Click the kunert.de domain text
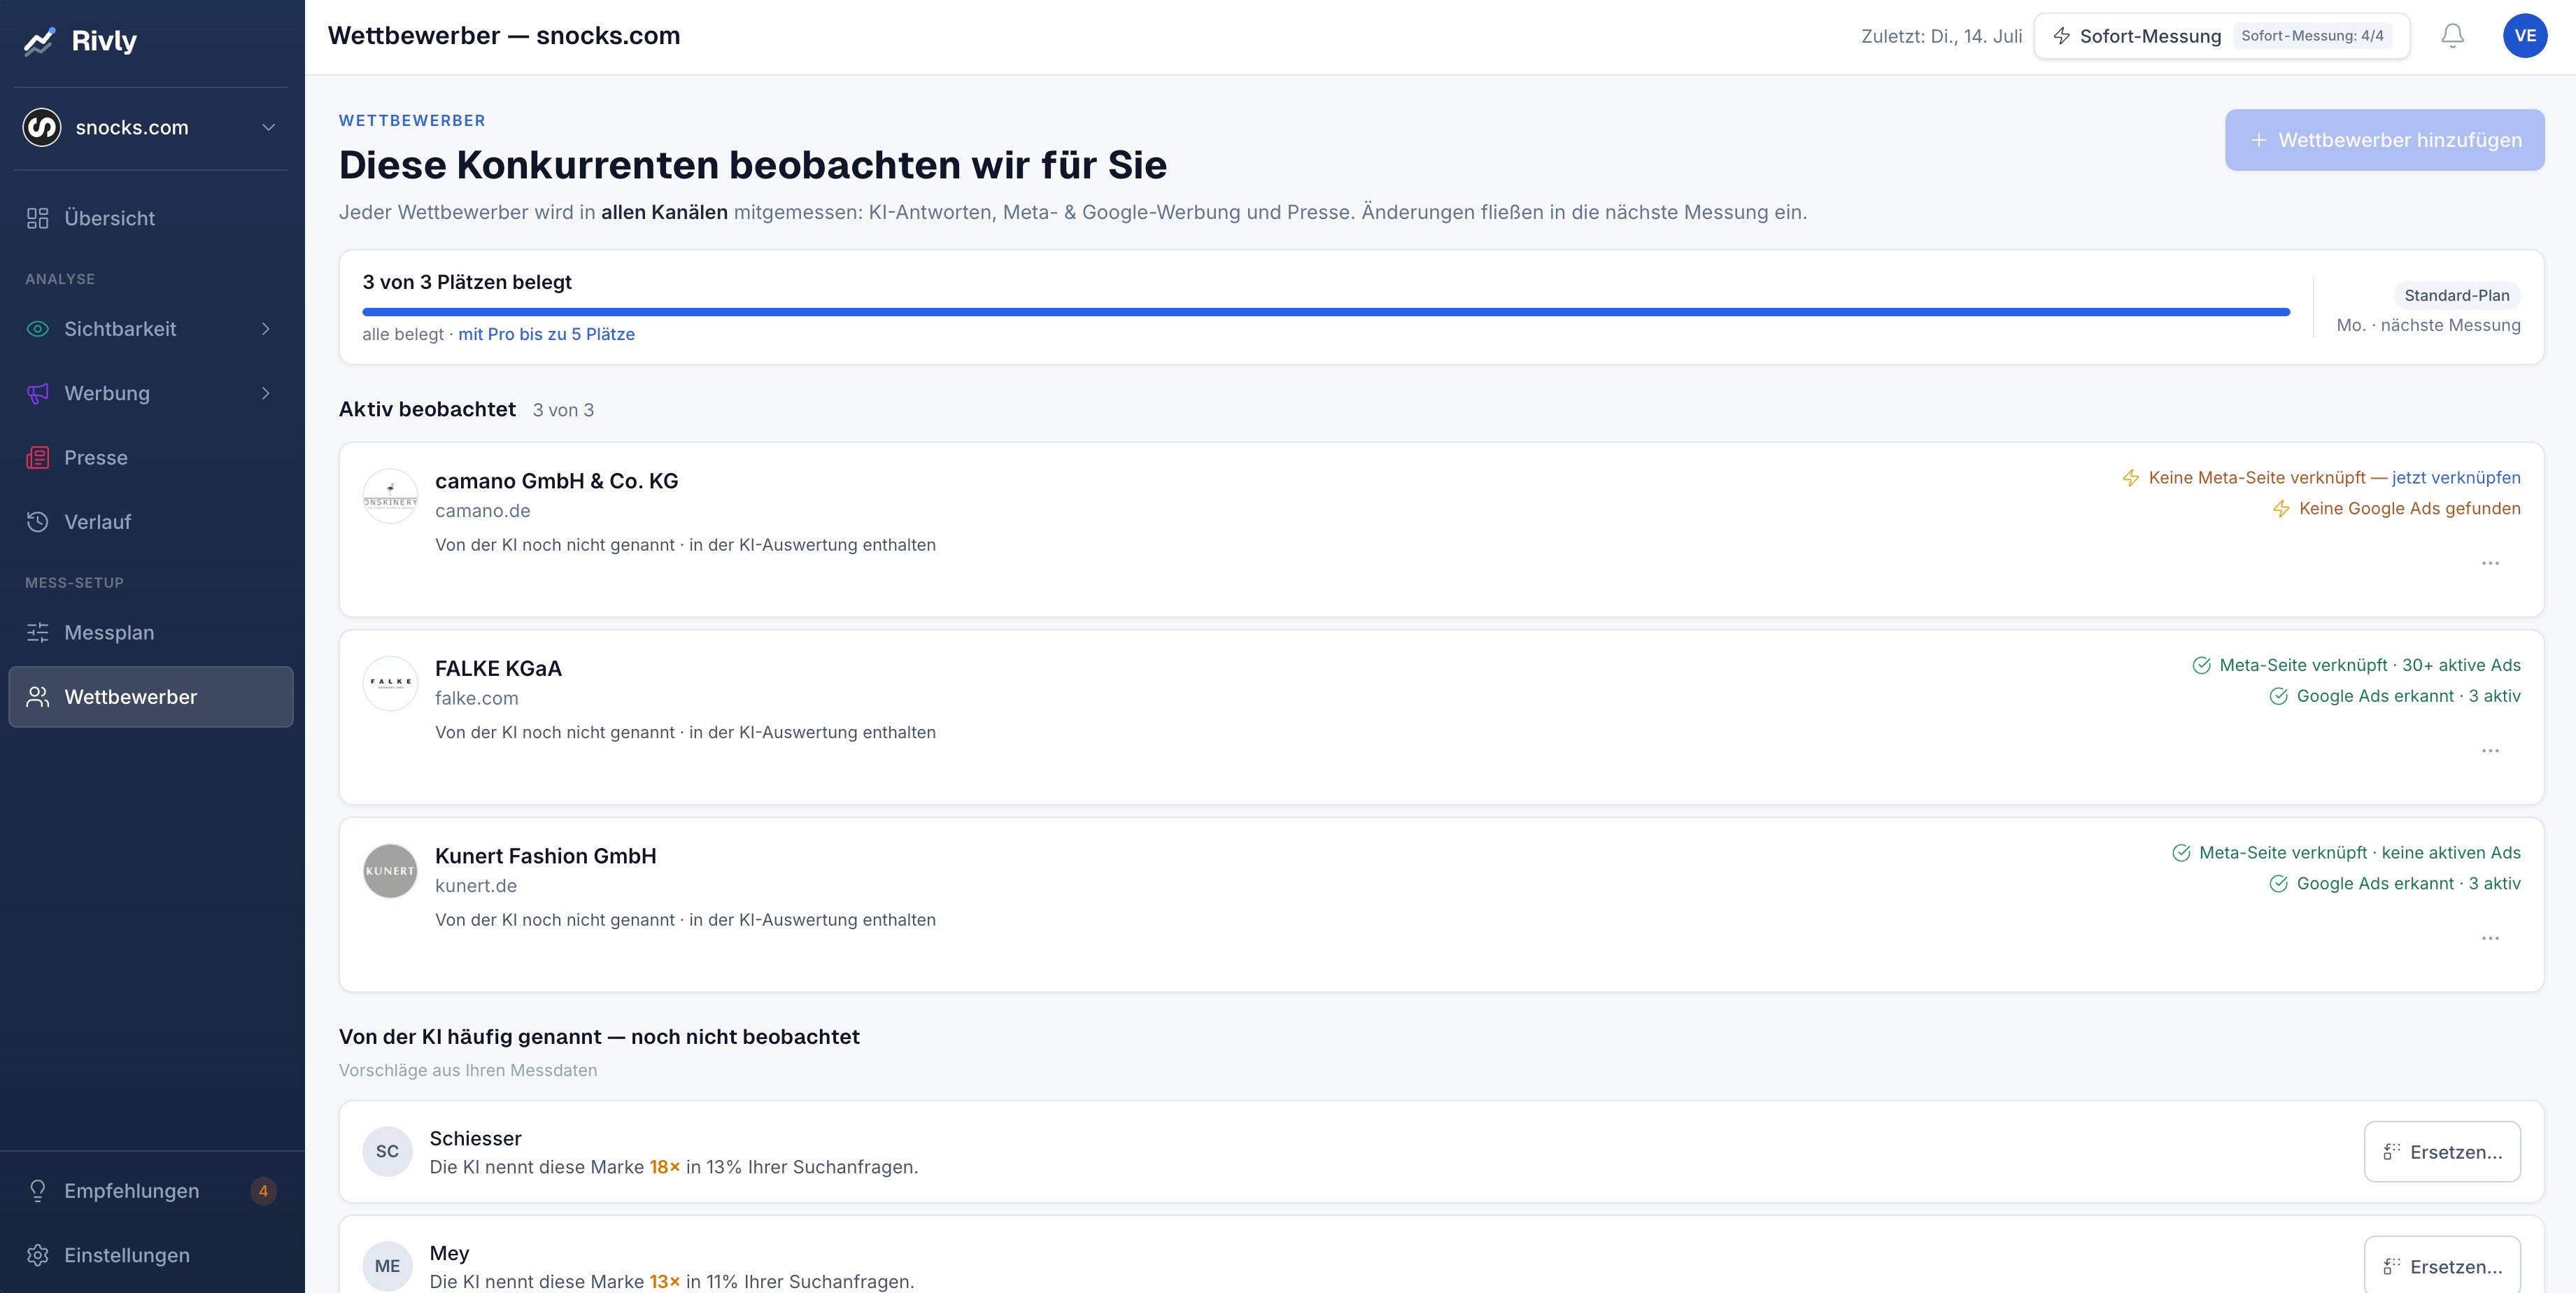The image size is (2576, 1293). click(x=476, y=886)
